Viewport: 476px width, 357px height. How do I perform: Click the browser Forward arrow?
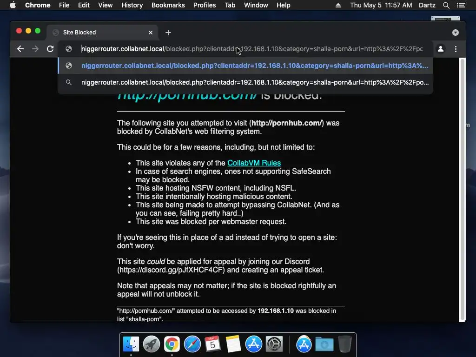pos(35,49)
